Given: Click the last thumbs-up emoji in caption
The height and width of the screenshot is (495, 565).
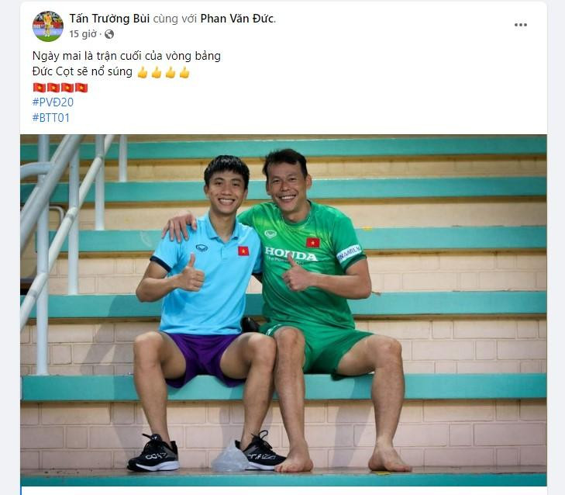Looking at the screenshot, I should (x=184, y=72).
